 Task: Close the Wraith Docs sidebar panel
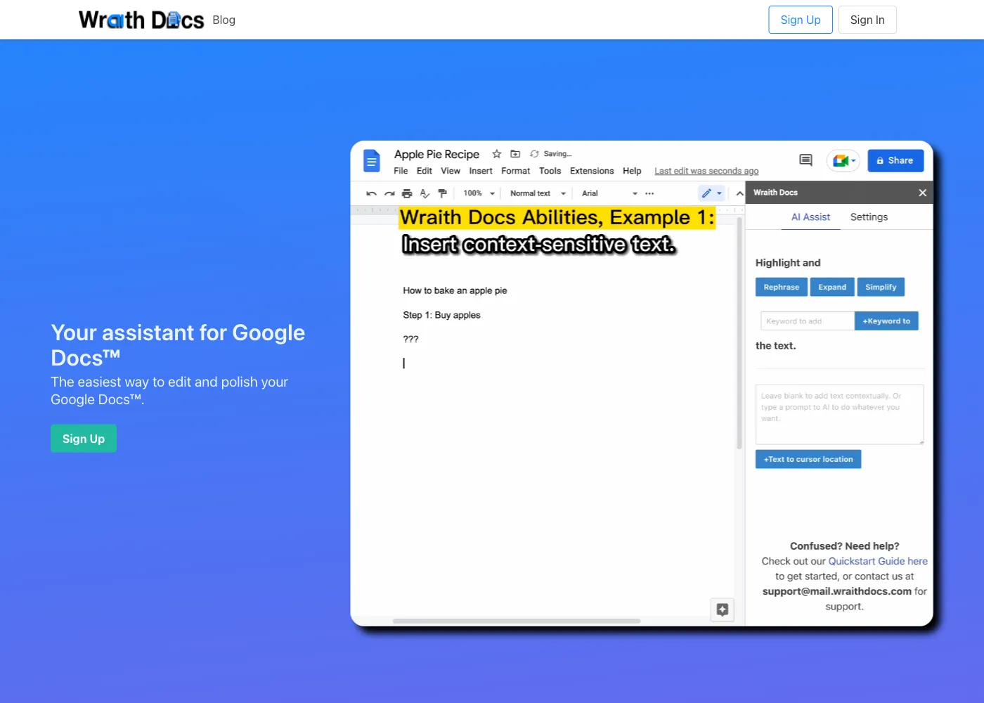tap(922, 193)
